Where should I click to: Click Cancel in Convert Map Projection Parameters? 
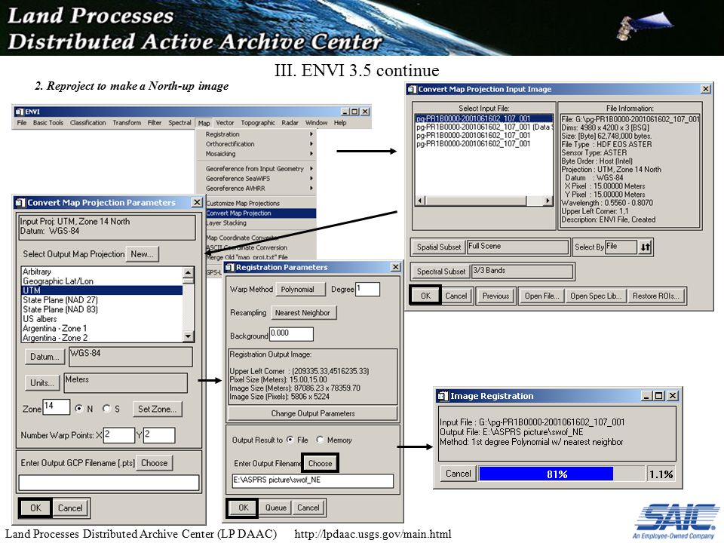click(70, 508)
